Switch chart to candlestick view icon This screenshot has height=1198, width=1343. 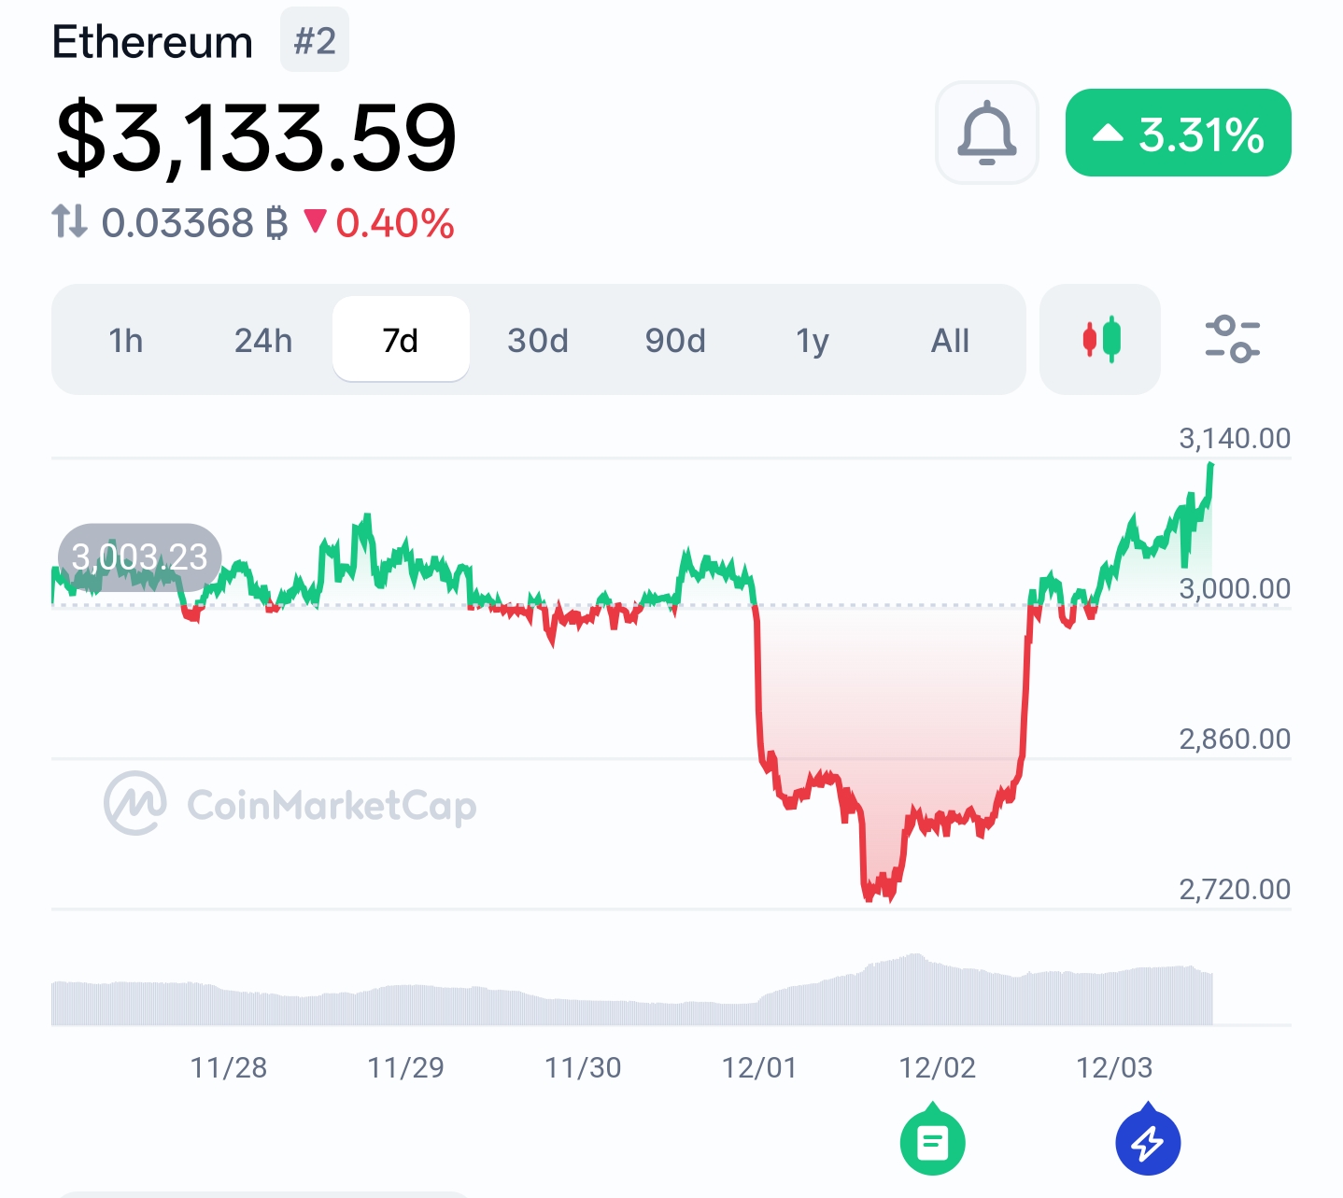1100,339
